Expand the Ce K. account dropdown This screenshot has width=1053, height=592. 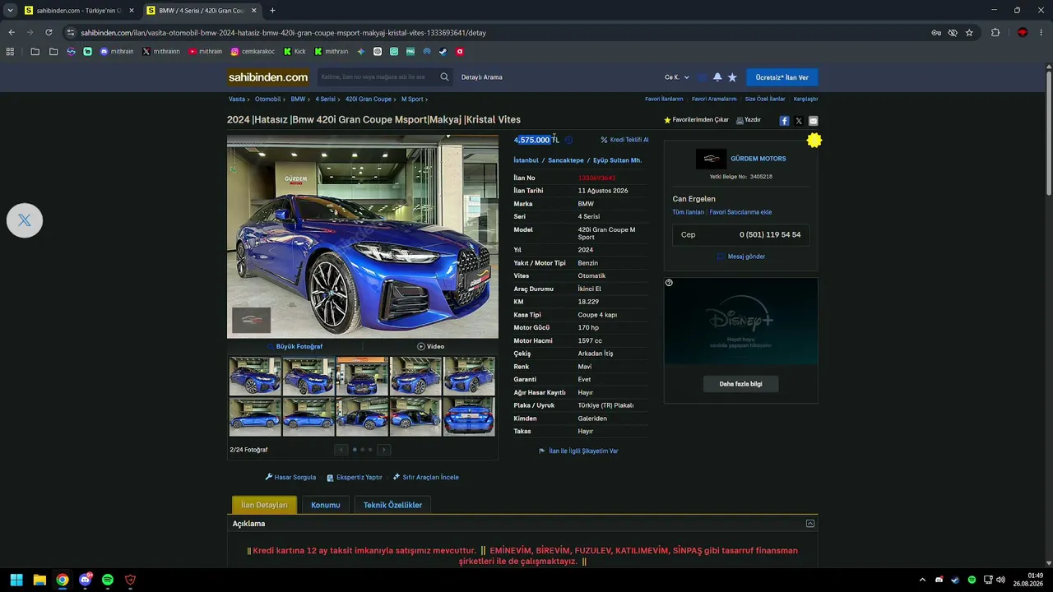point(677,77)
